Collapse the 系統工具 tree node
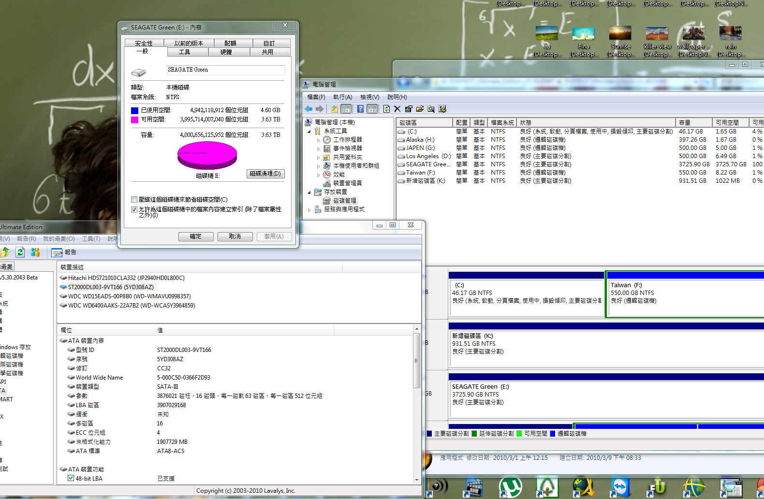 [309, 132]
